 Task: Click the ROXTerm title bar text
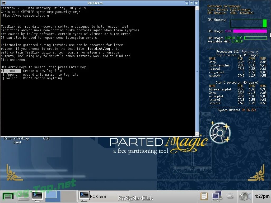click(95, 3)
